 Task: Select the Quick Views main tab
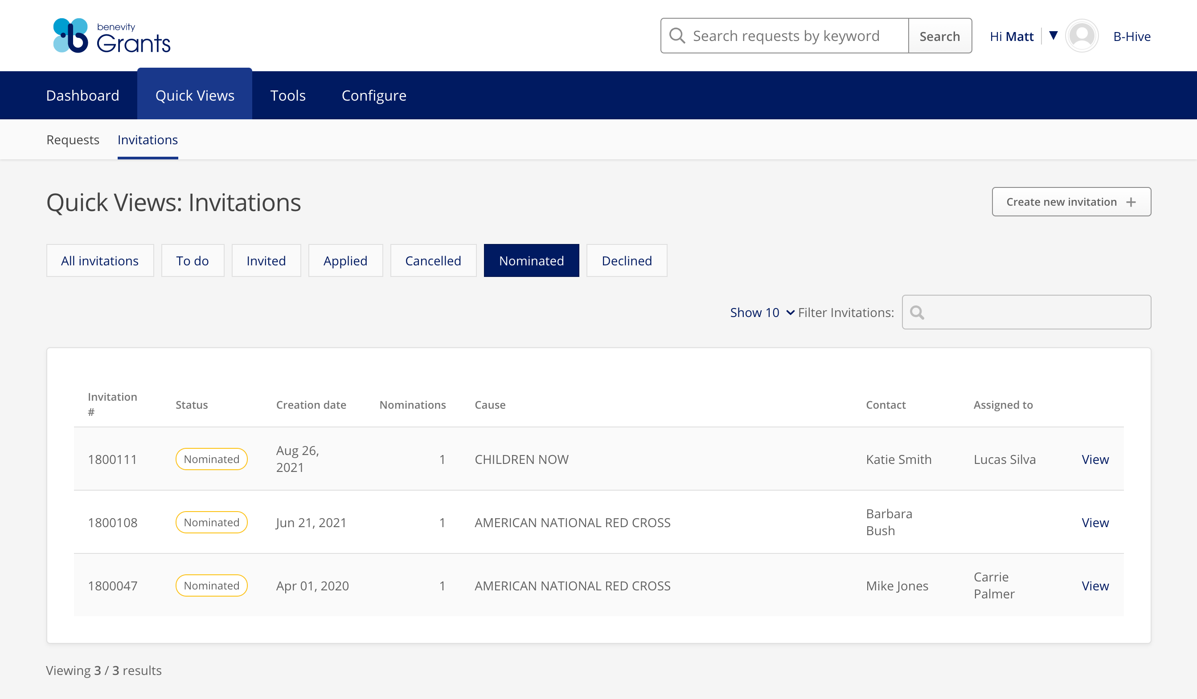click(x=195, y=95)
